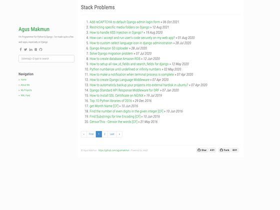Image resolution: width=280 pixels, height=210 pixels.
Task: Open the LinkedIn profile icon
Action: [x=30, y=49]
